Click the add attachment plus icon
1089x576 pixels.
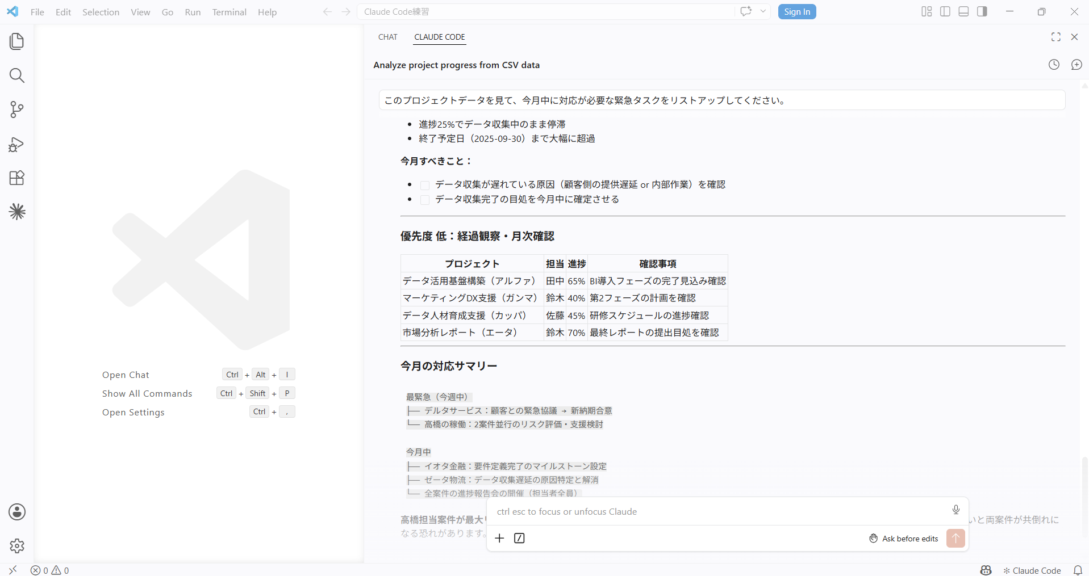point(499,538)
